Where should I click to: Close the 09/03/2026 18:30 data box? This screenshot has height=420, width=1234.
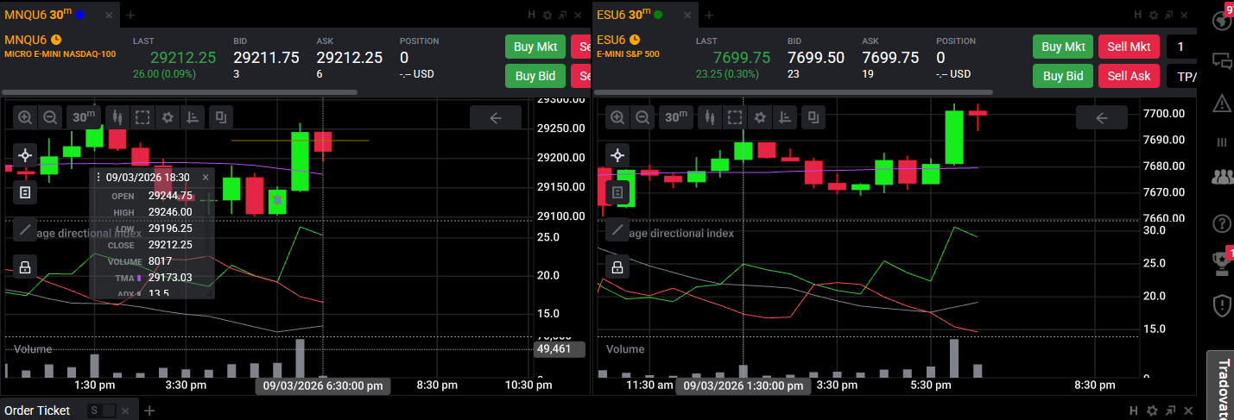206,177
